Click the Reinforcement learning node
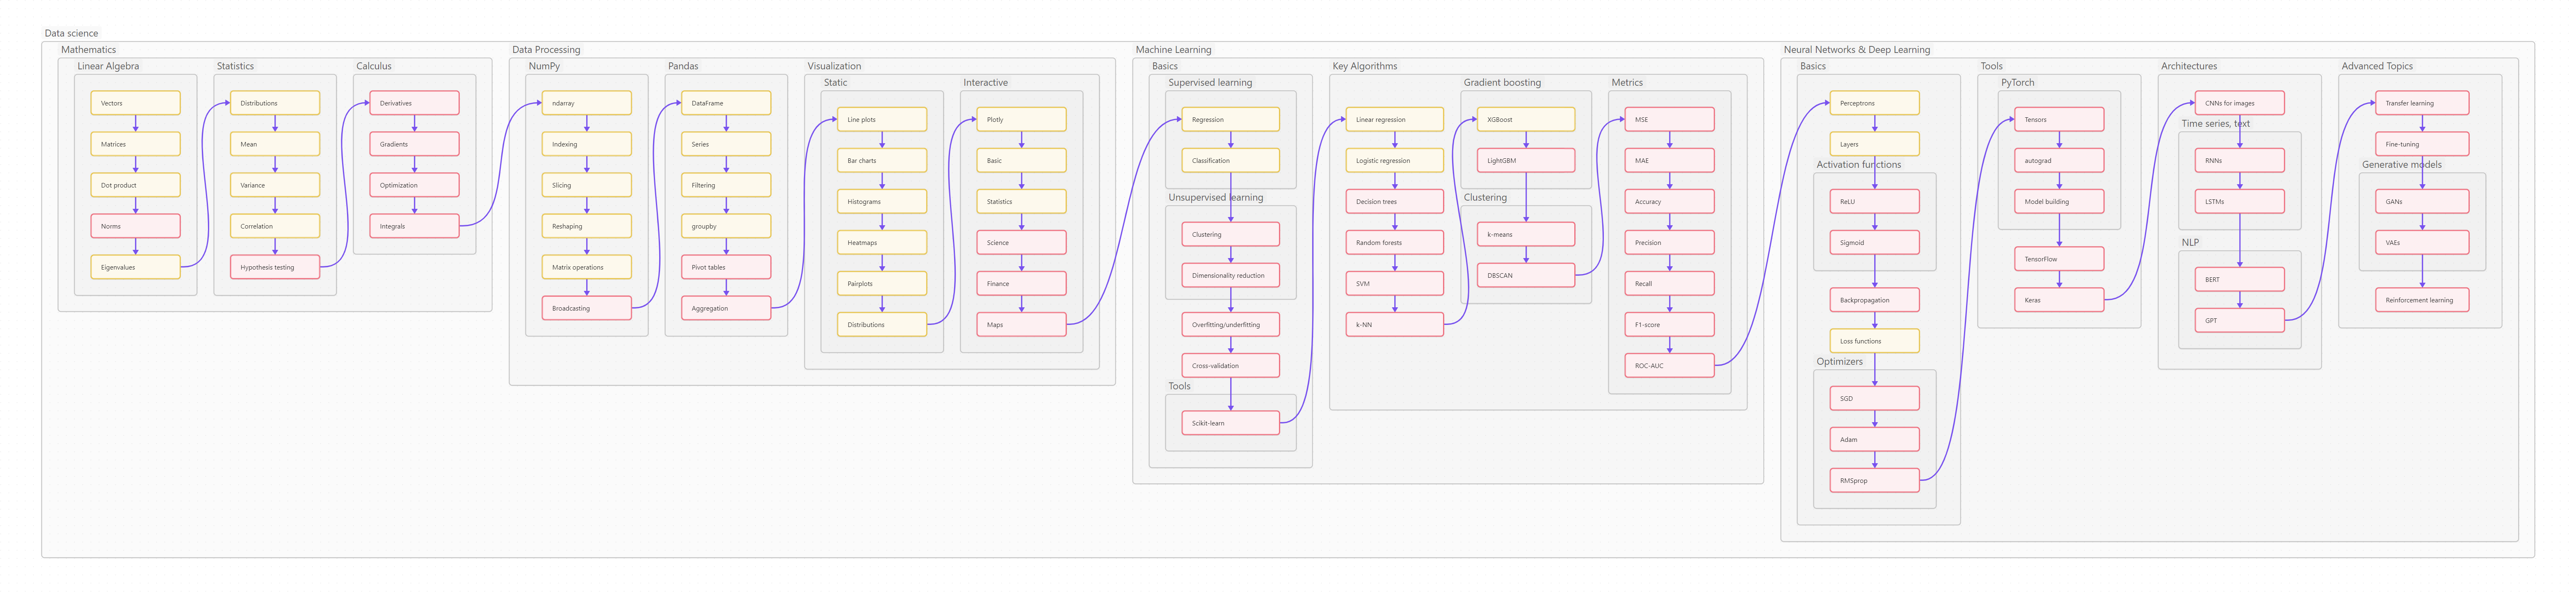The height and width of the screenshot is (599, 2576). click(x=2421, y=300)
